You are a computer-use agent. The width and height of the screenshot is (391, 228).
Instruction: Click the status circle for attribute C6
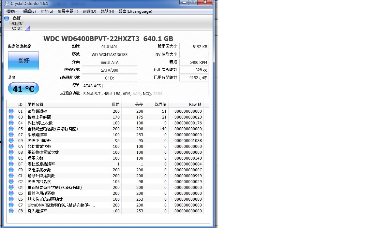11,199
